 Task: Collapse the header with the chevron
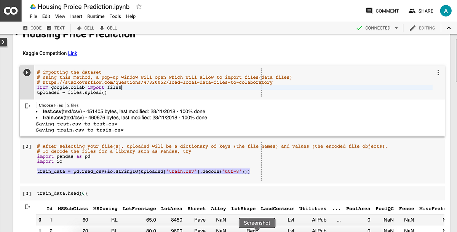(x=449, y=28)
